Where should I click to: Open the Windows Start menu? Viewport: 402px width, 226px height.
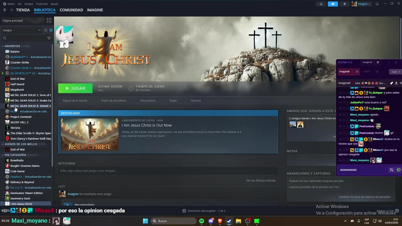pos(145,221)
